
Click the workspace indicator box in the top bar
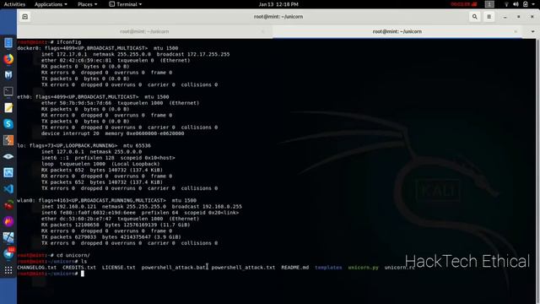489,4
